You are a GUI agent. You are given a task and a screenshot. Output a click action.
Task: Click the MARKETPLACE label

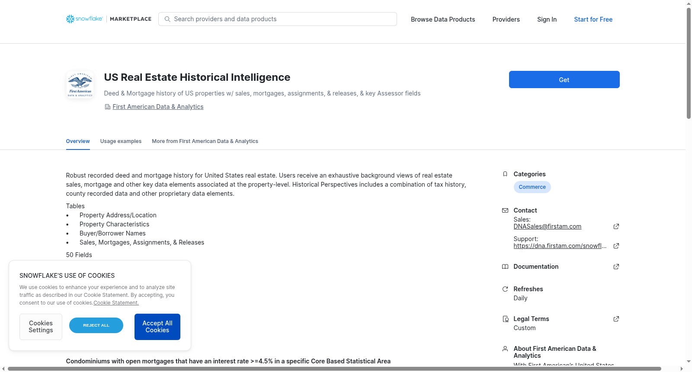click(x=131, y=19)
